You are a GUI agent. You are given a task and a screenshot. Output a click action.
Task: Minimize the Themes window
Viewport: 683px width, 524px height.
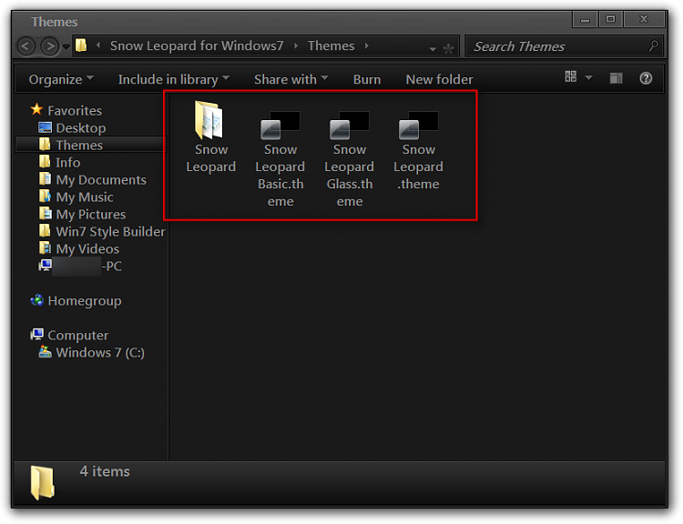point(585,20)
